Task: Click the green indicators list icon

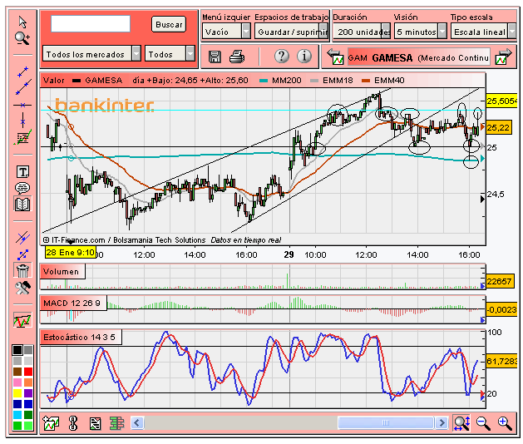Action: point(116,423)
